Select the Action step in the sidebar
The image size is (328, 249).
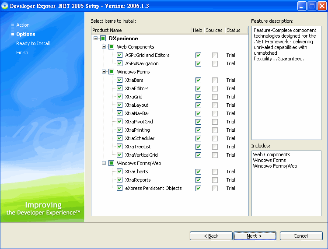pos(23,25)
